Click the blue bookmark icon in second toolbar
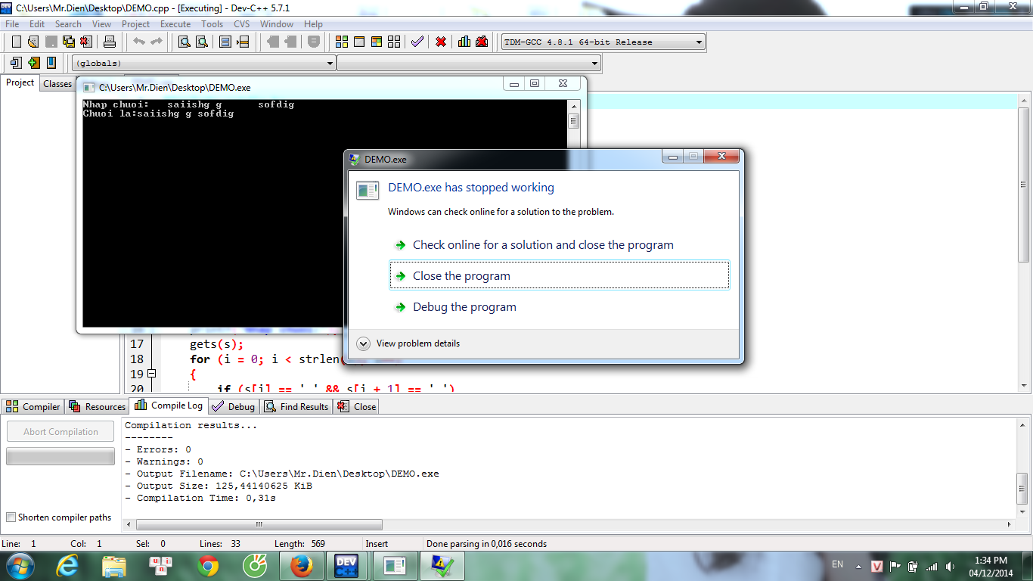This screenshot has height=581, width=1033. 51,63
